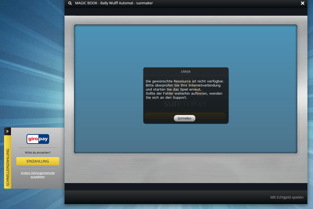Click the 'Willst du einzahlen?' text
Image resolution: width=313 pixels, height=209 pixels.
tap(38, 153)
